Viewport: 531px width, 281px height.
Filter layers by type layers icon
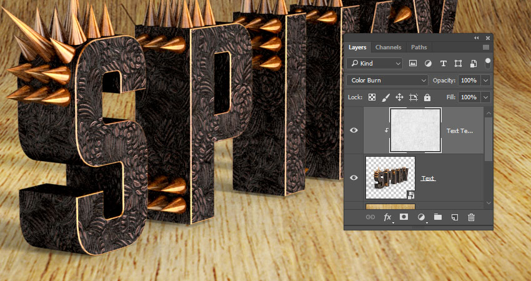pos(444,63)
